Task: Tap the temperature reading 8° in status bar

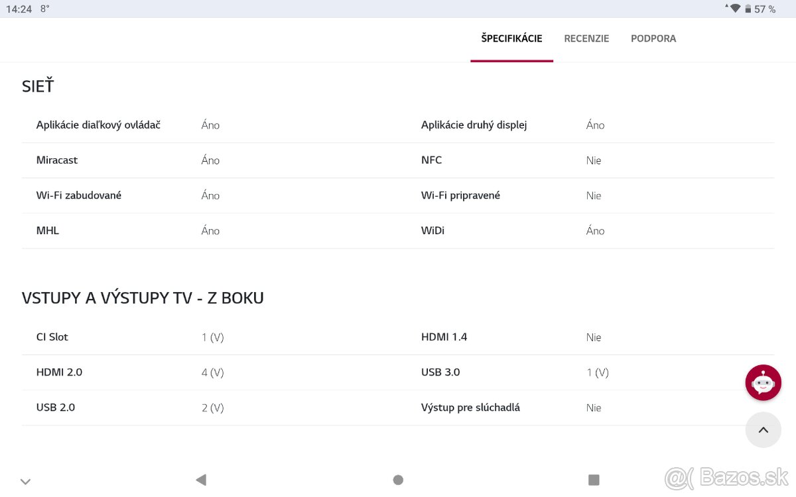Action: pyautogui.click(x=44, y=9)
